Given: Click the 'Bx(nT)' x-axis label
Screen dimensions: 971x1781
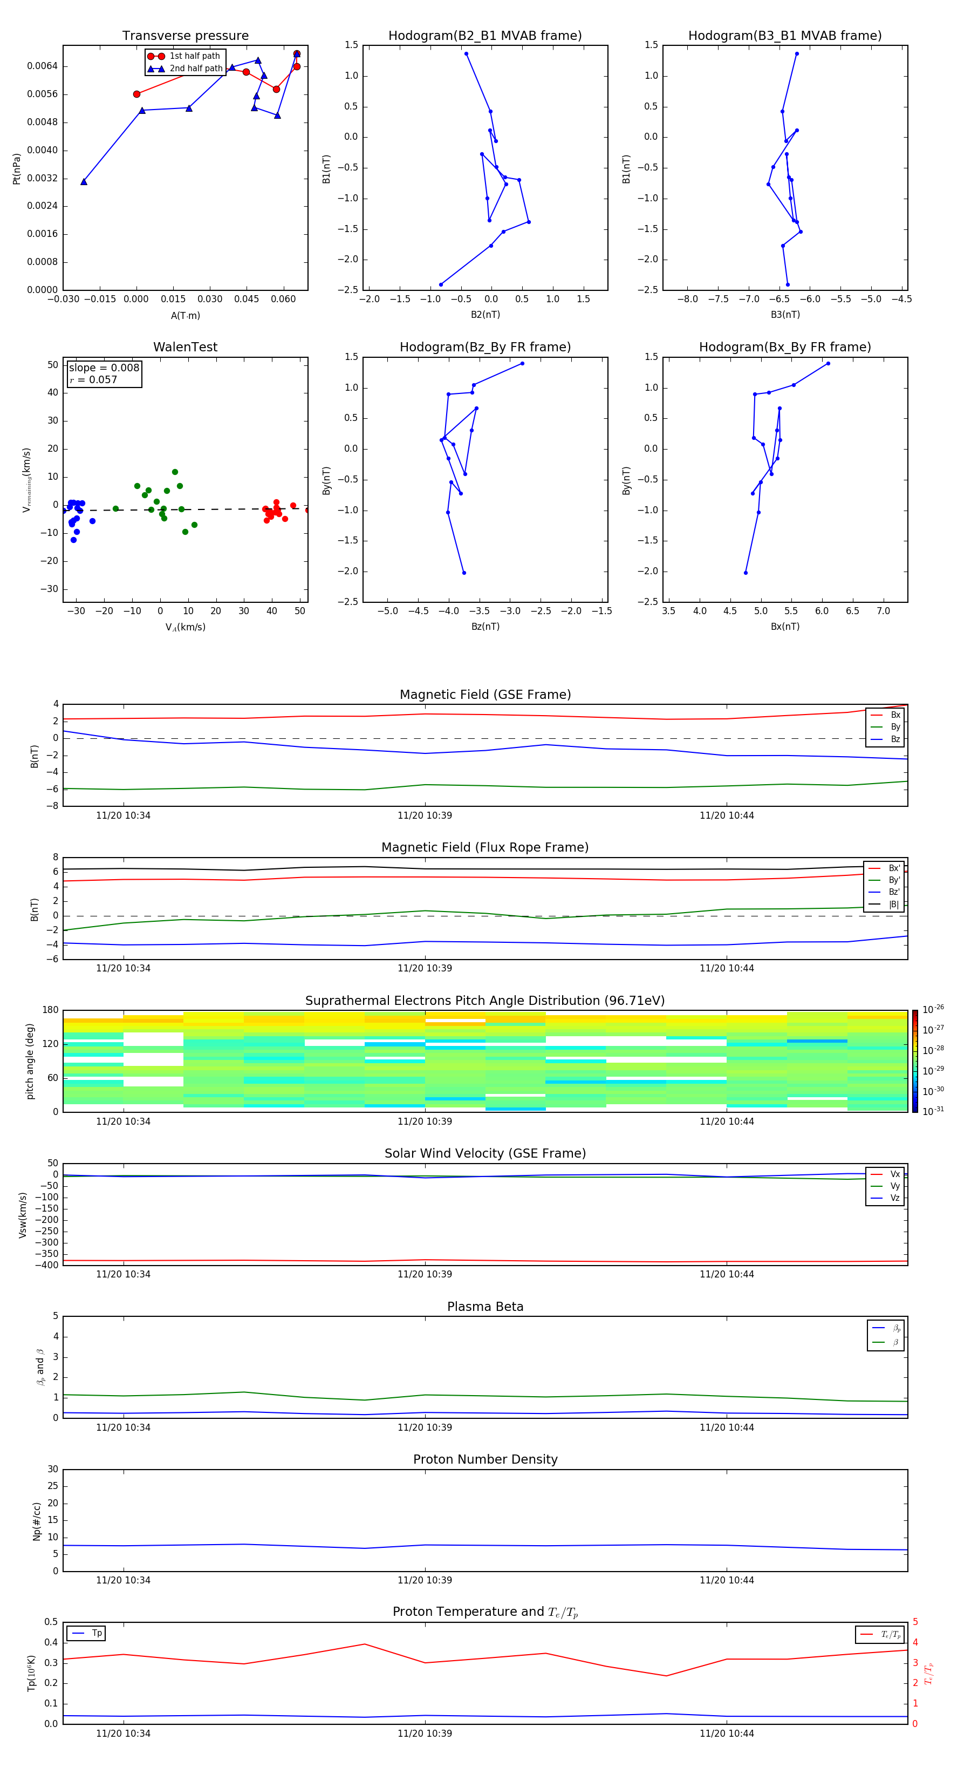Looking at the screenshot, I should (x=785, y=627).
